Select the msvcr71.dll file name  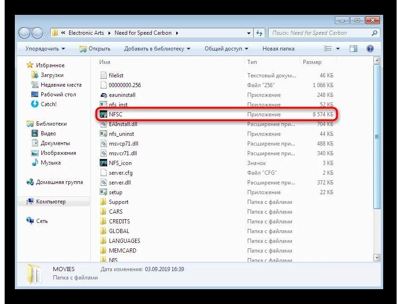click(123, 153)
